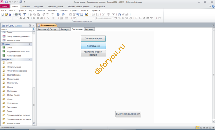Viewport: 215px width, 130px height.
Task: Click the Italic К formatting icon
Action: click(24, 18)
